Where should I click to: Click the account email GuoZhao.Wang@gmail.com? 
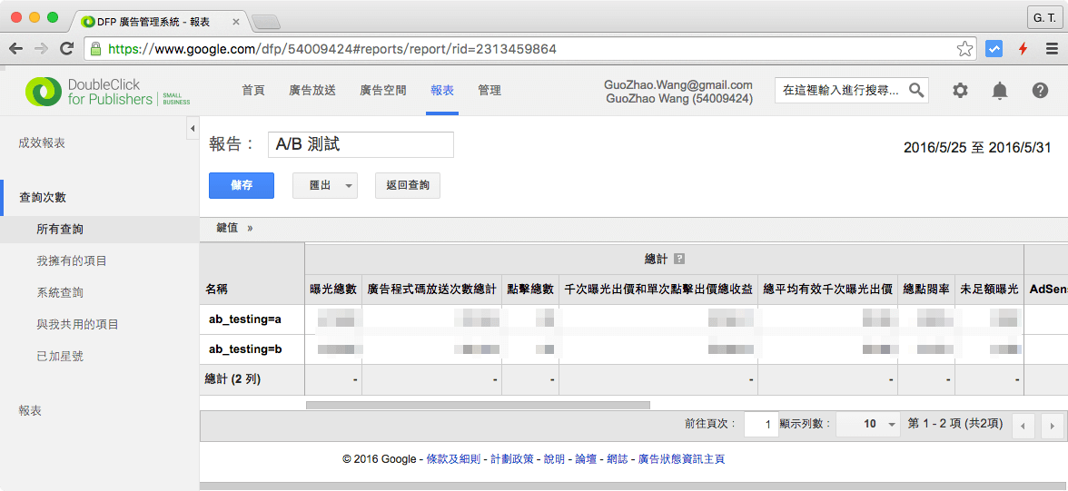(677, 84)
